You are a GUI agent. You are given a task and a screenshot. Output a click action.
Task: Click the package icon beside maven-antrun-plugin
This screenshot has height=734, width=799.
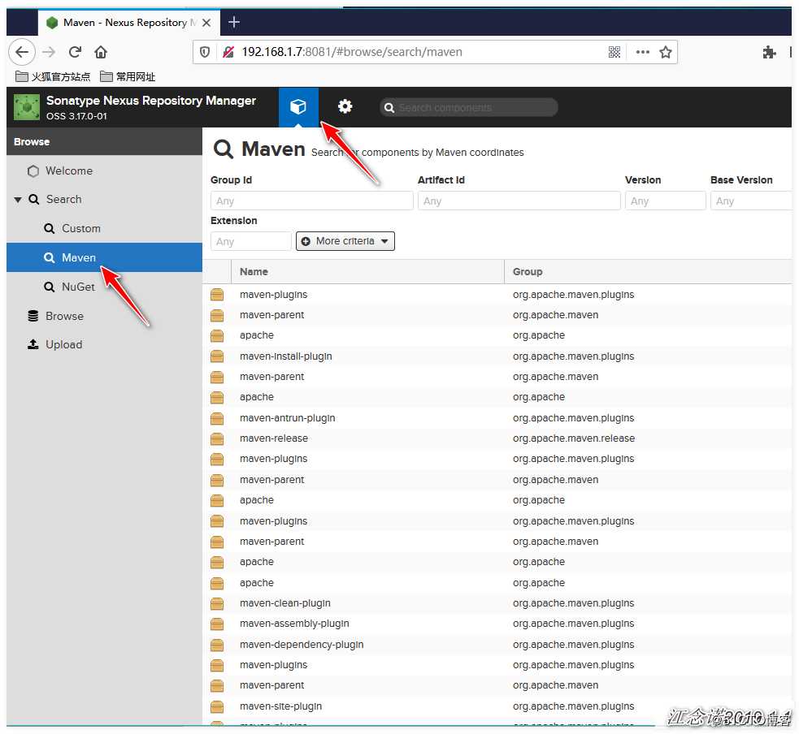(x=217, y=418)
